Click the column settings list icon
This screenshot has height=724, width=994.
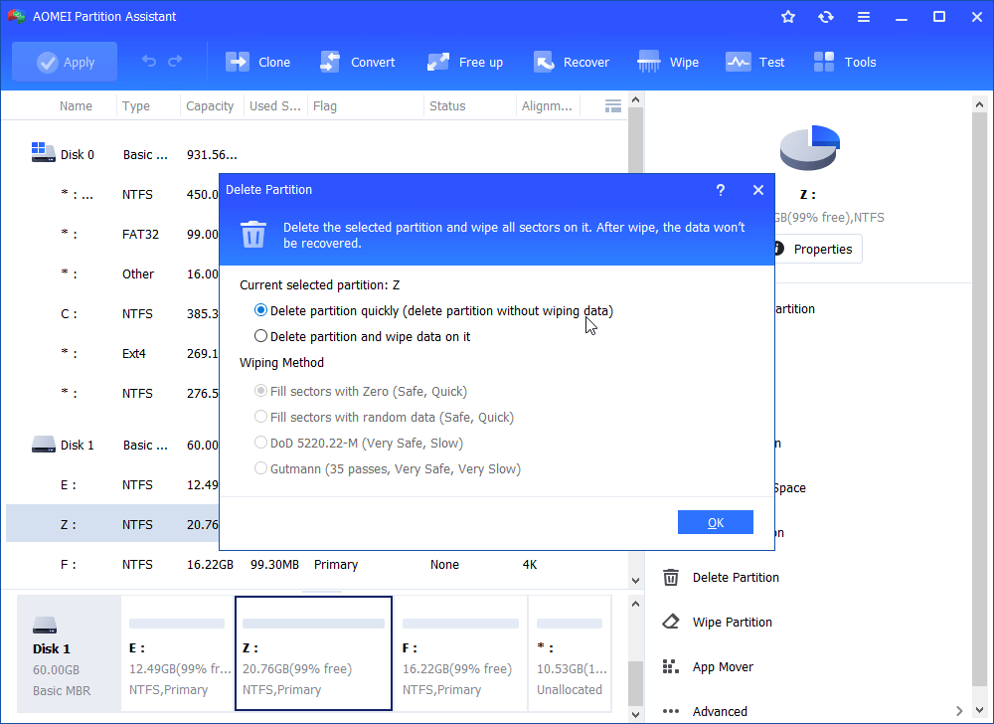point(613,105)
